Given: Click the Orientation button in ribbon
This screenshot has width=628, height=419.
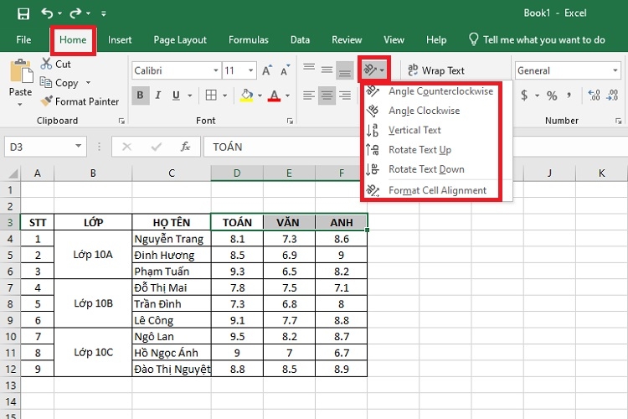Looking at the screenshot, I should [x=374, y=70].
